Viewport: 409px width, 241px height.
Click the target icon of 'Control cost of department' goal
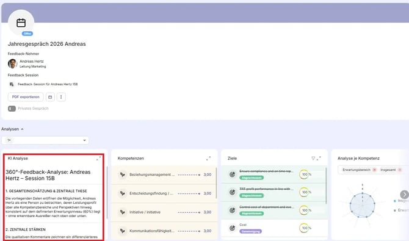point(232,210)
